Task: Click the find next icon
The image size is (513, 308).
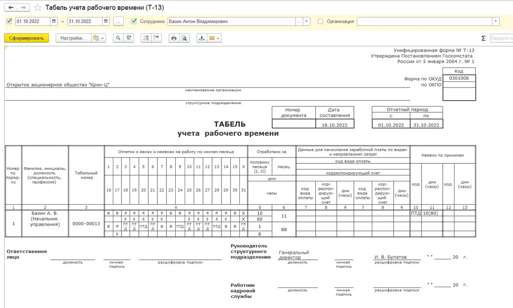Action: [128, 38]
